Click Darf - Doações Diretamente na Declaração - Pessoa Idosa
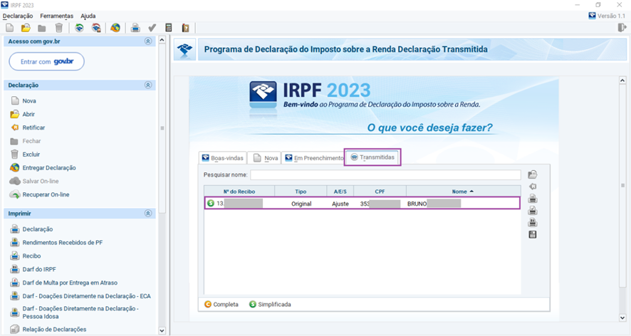Viewport: 631px width, 336px height. click(80, 313)
